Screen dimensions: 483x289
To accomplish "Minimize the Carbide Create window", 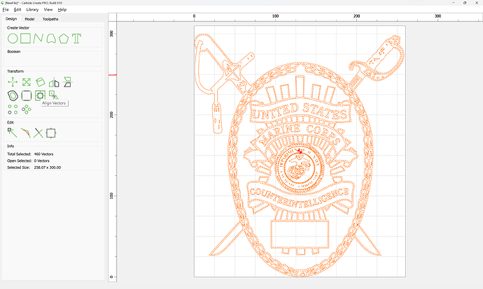I will [x=454, y=3].
